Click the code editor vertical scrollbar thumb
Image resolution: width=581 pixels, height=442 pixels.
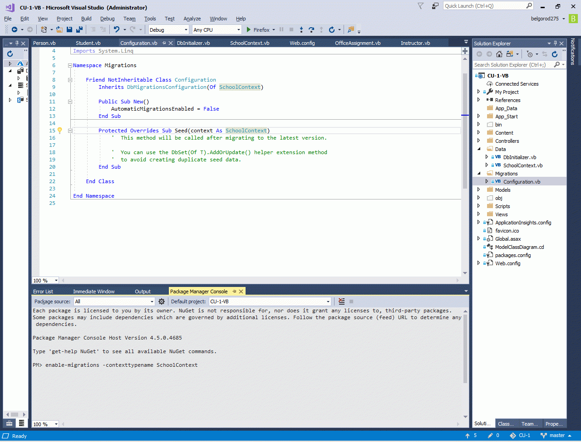pos(465,131)
